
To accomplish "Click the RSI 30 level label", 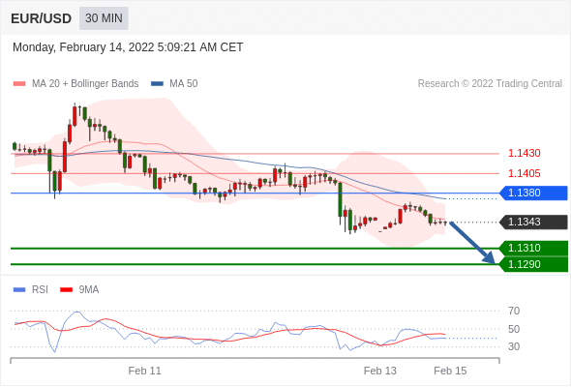I will [514, 346].
